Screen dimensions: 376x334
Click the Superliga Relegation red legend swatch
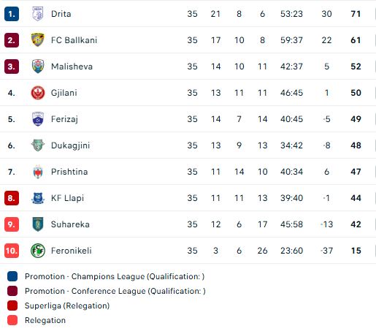[12, 305]
